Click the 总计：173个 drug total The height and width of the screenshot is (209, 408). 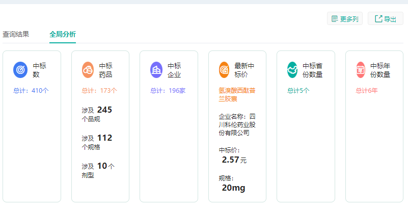click(x=99, y=91)
